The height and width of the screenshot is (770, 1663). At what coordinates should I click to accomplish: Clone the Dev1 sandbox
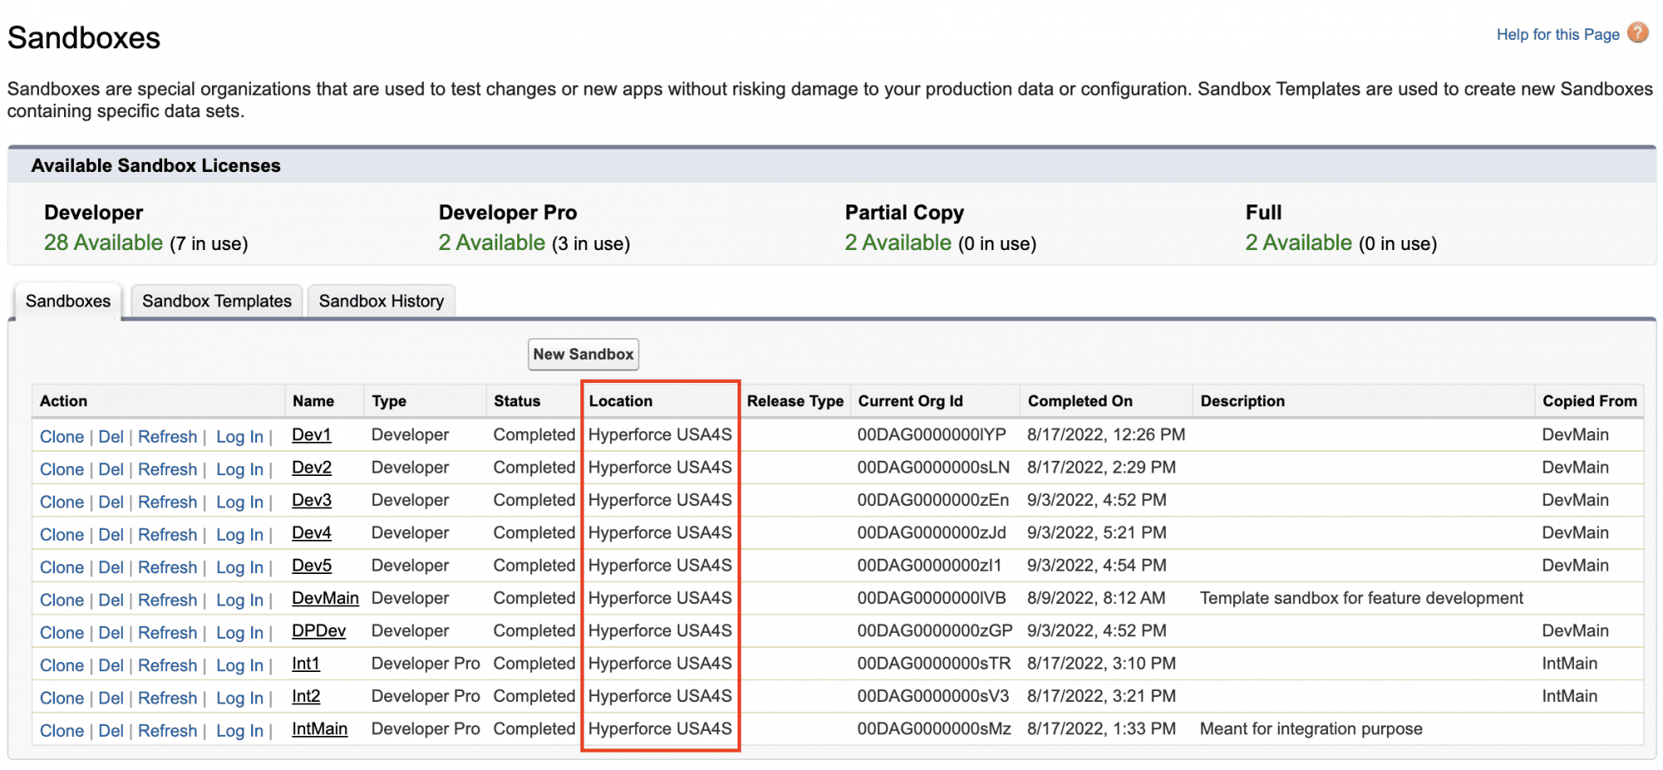click(62, 437)
